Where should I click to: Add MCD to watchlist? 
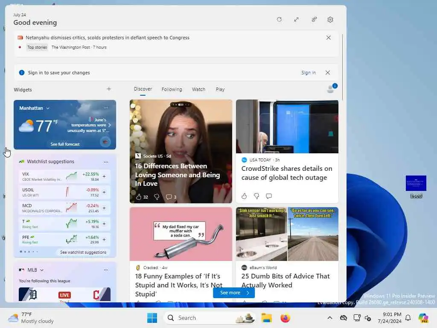pos(104,208)
